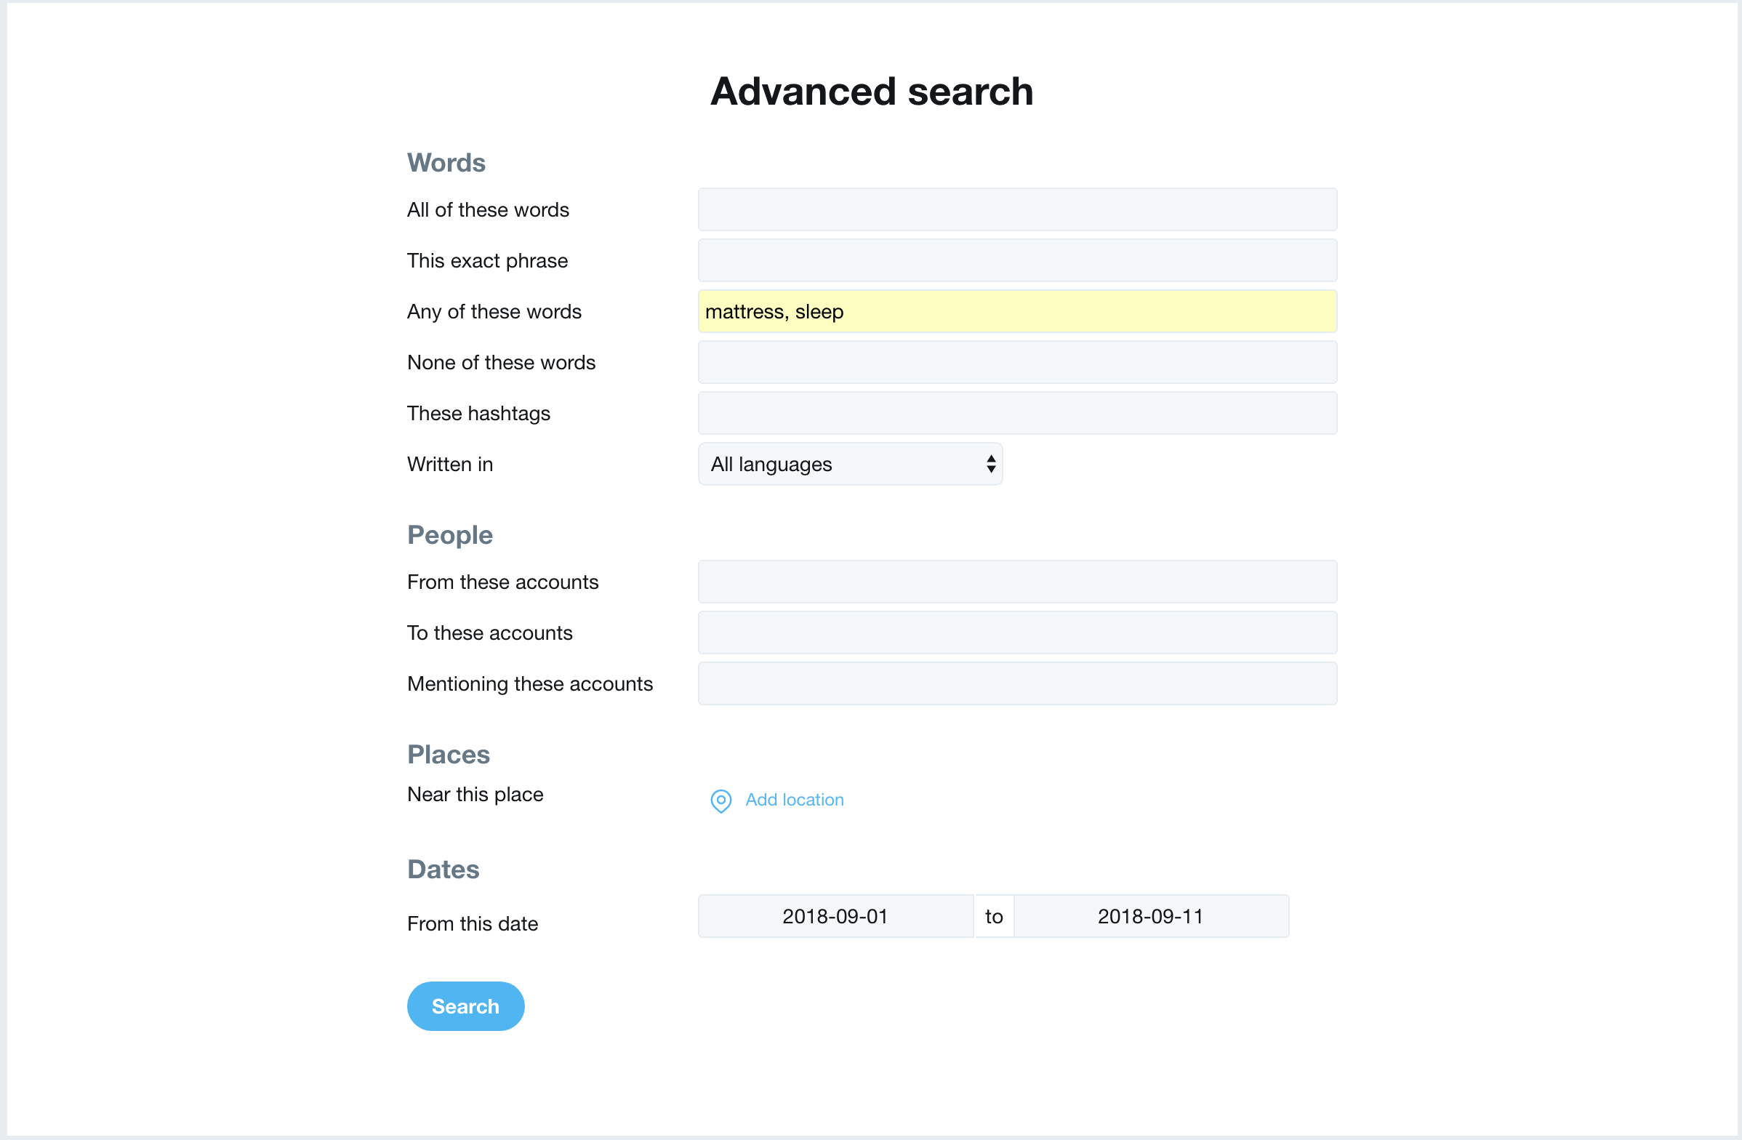The height and width of the screenshot is (1140, 1742).
Task: Focus the To these accounts field
Action: point(1017,633)
